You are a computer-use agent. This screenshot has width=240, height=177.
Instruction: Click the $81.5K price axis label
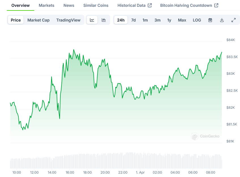pyautogui.click(x=232, y=124)
